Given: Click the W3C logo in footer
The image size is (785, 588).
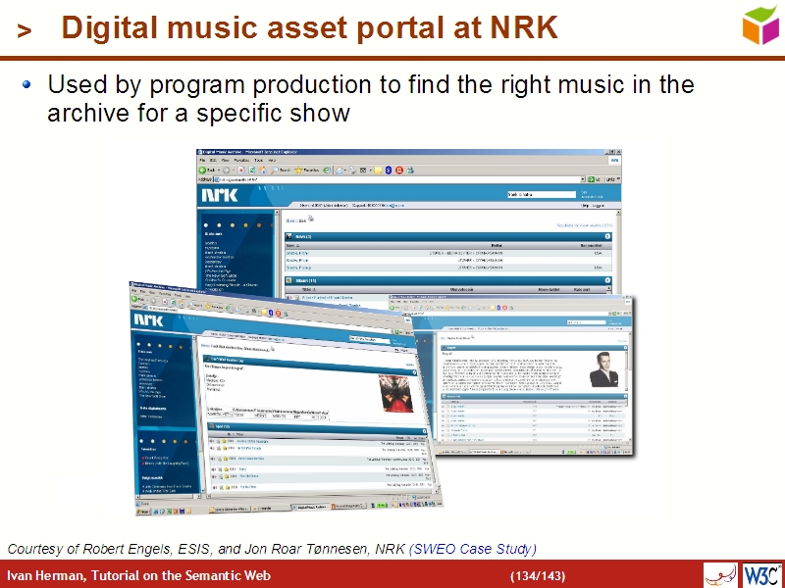Looking at the screenshot, I should (x=761, y=573).
